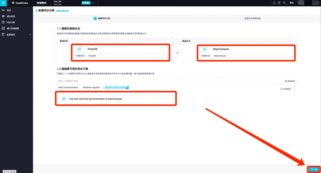Click step 1 選擇同步方案
Screen dimensions: 321x173
(x=102, y=19)
